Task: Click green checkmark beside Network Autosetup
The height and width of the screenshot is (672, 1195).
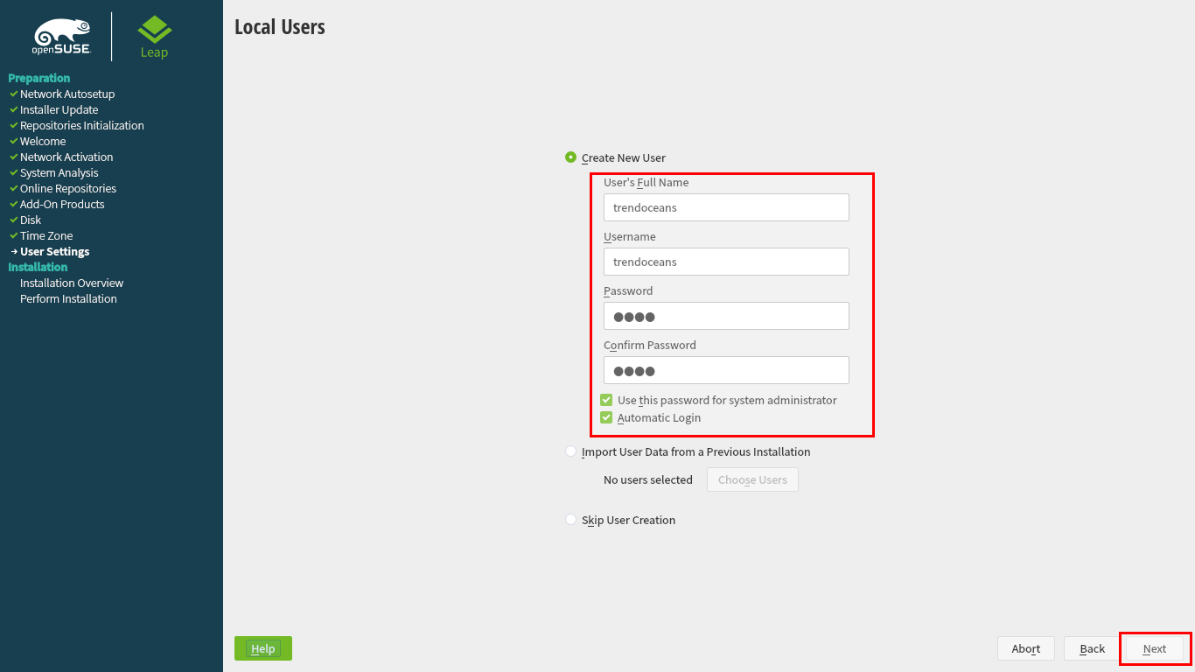Action: pos(14,94)
